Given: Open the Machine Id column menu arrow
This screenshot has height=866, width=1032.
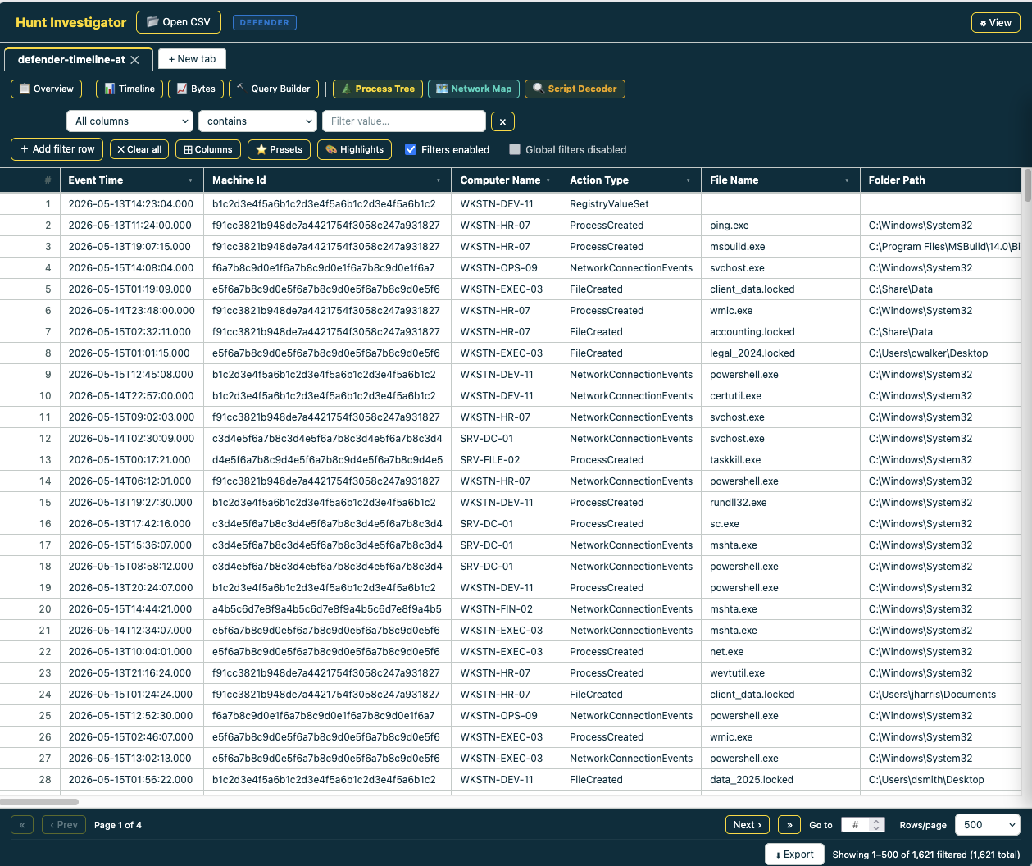Looking at the screenshot, I should click(439, 180).
